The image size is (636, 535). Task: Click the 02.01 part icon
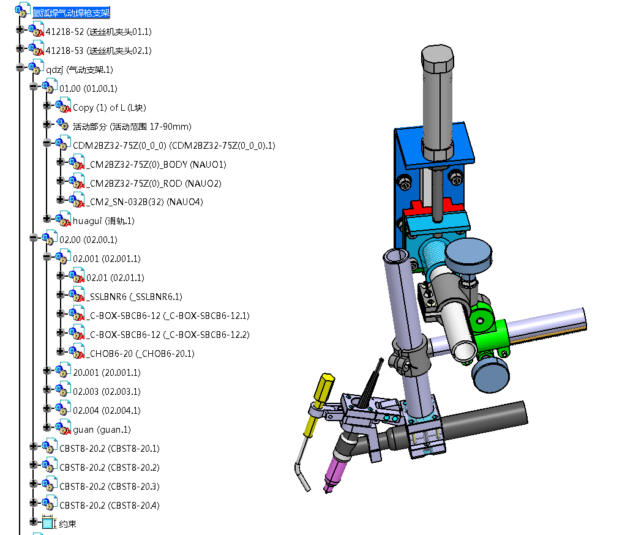pos(77,276)
